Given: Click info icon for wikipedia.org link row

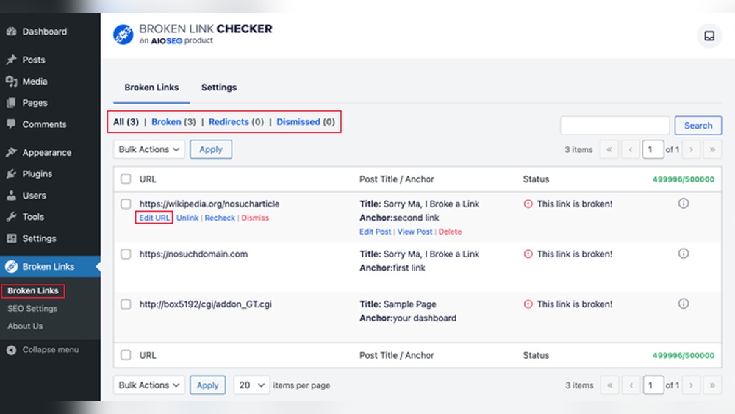Looking at the screenshot, I should coord(683,204).
